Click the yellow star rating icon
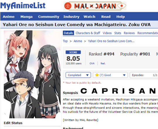Viewport: 158px width, 129px height. [97, 75]
